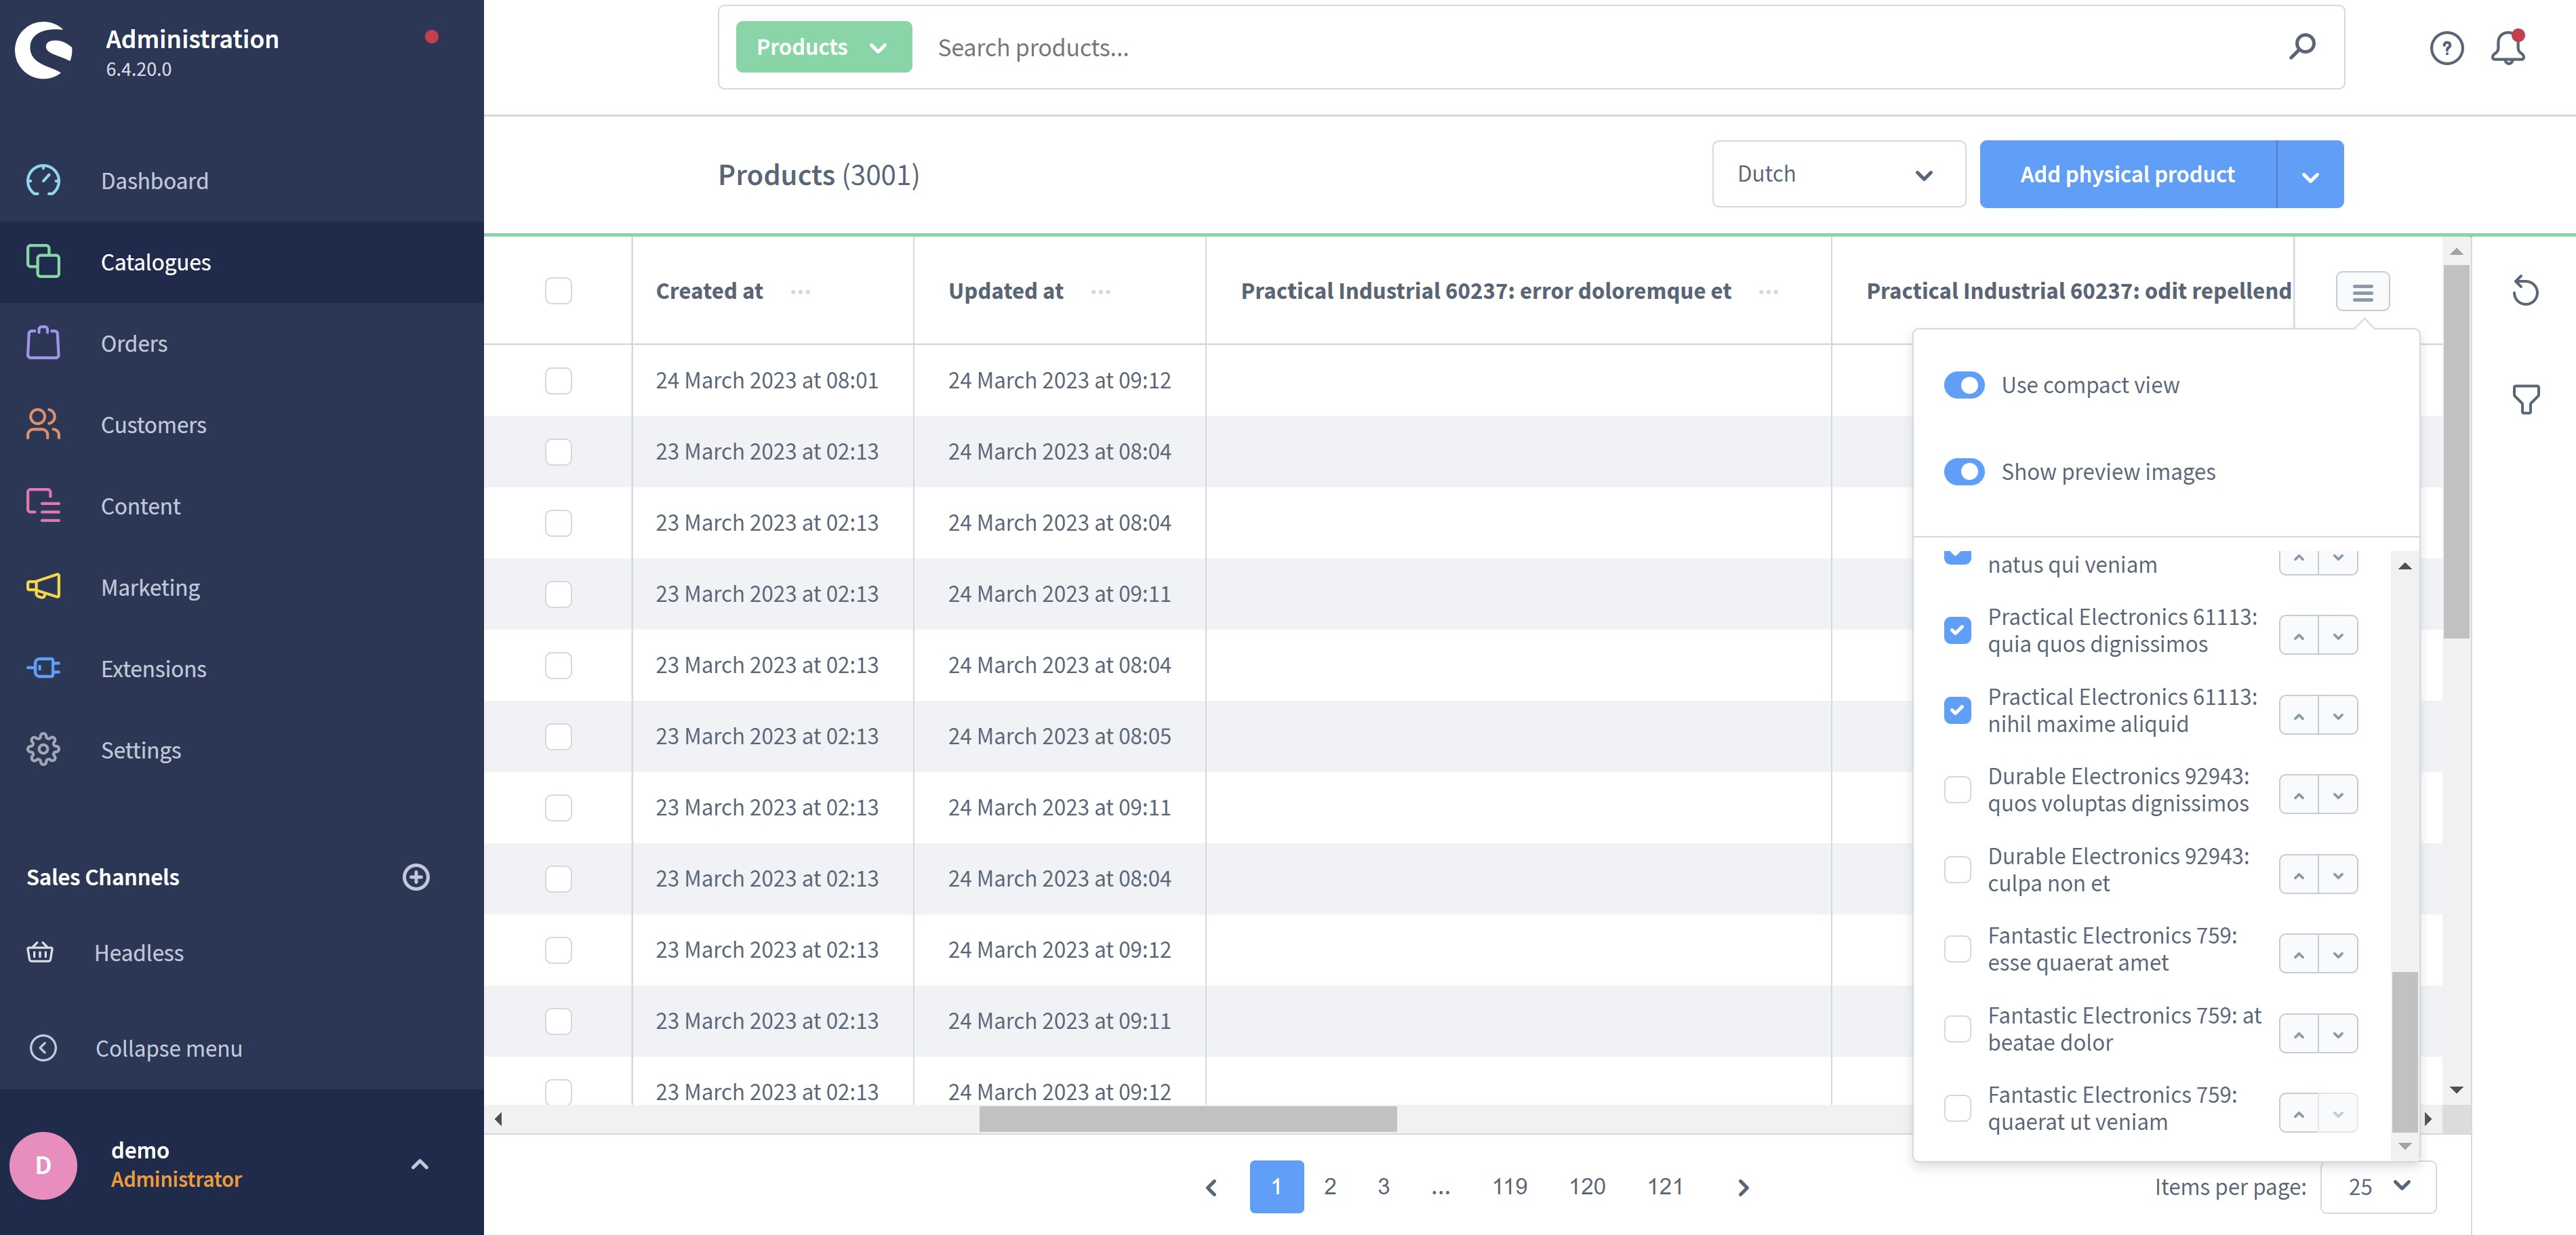Go to page 2
This screenshot has height=1235, width=2576.
(x=1330, y=1187)
